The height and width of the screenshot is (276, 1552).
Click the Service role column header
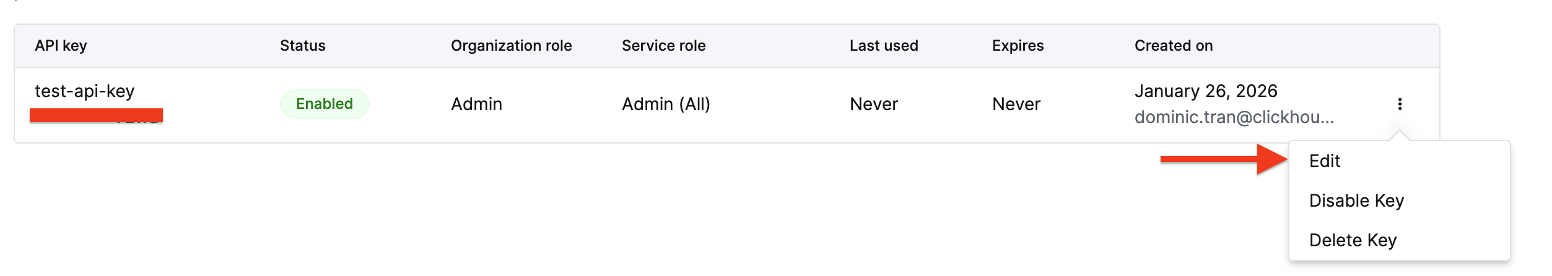tap(663, 46)
